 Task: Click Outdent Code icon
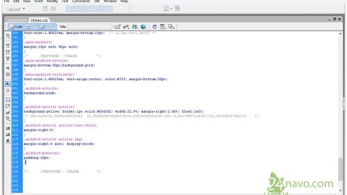click(8, 135)
